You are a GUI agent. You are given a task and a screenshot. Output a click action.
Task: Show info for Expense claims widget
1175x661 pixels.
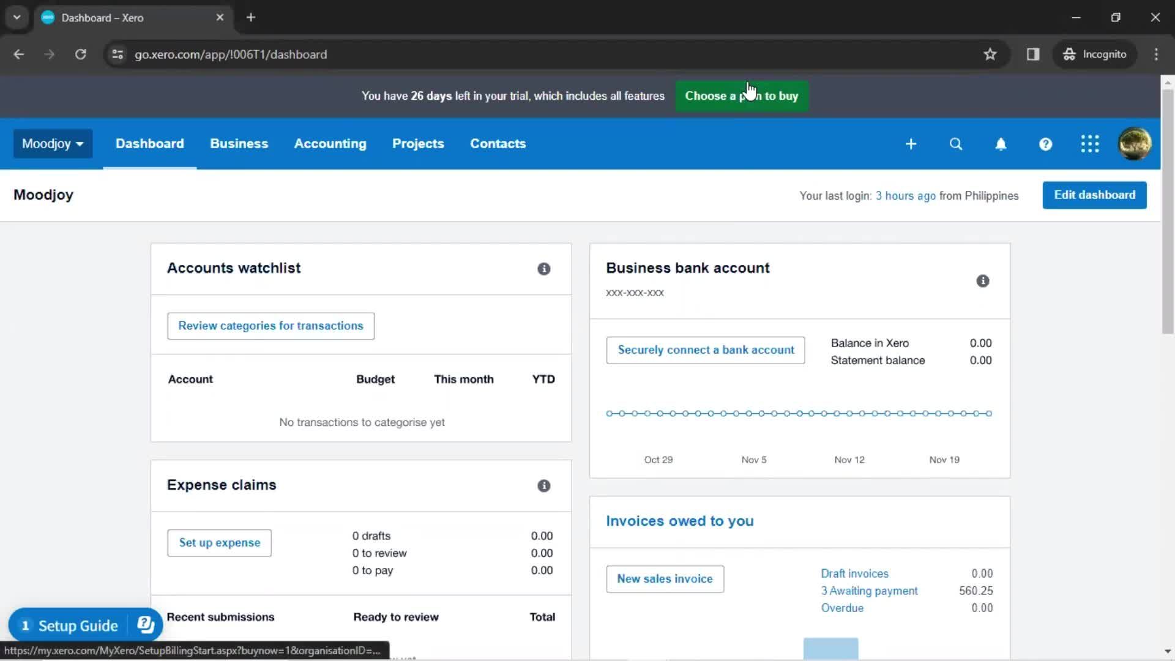(x=543, y=485)
